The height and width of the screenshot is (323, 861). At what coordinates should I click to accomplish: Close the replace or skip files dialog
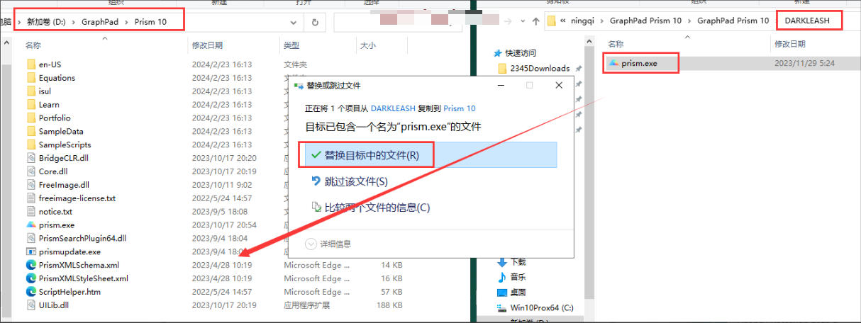click(559, 85)
